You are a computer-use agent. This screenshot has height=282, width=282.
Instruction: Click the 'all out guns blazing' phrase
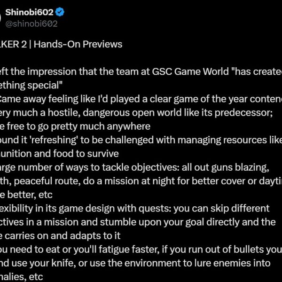[225, 167]
